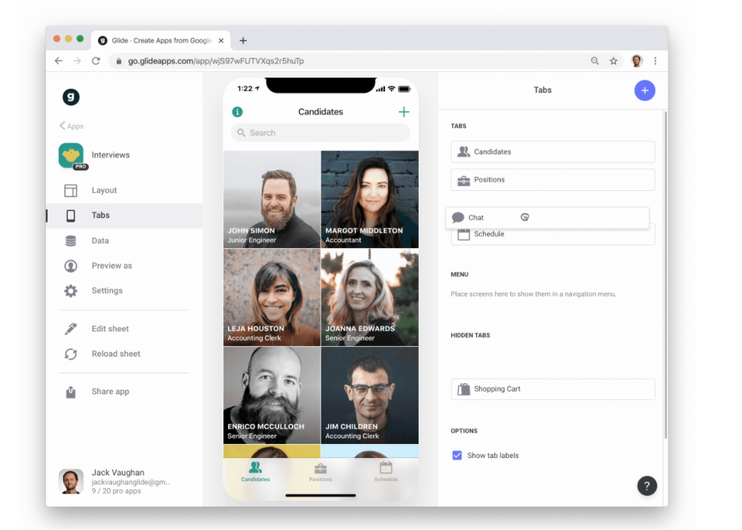This screenshot has height=530, width=742.
Task: Open the Chrome three-dot menu
Action: pyautogui.click(x=655, y=61)
